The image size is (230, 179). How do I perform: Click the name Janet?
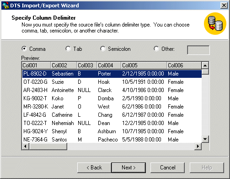[x=58, y=107]
